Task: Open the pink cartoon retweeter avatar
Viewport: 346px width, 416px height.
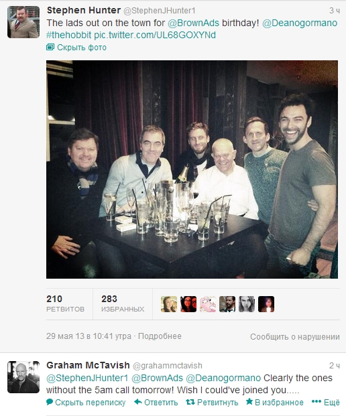Action: click(x=208, y=304)
